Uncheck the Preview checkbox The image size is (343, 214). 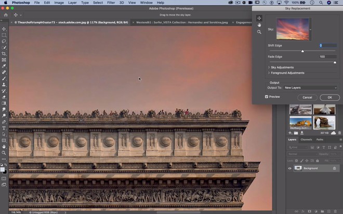coord(267,97)
